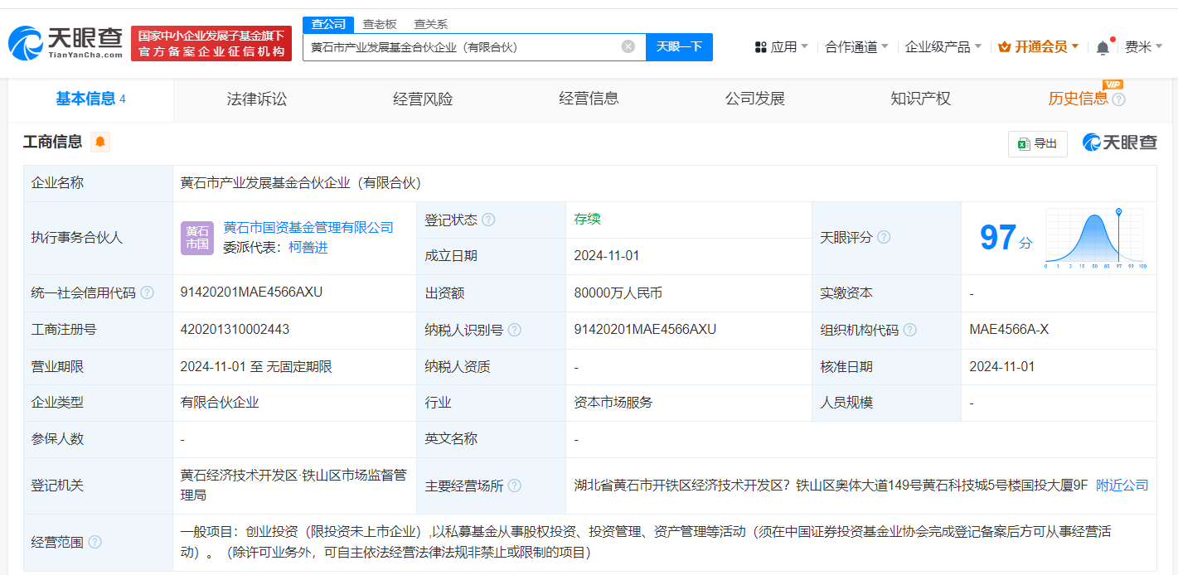Select the 查老板 search tab
1178x575 pixels.
point(380,24)
